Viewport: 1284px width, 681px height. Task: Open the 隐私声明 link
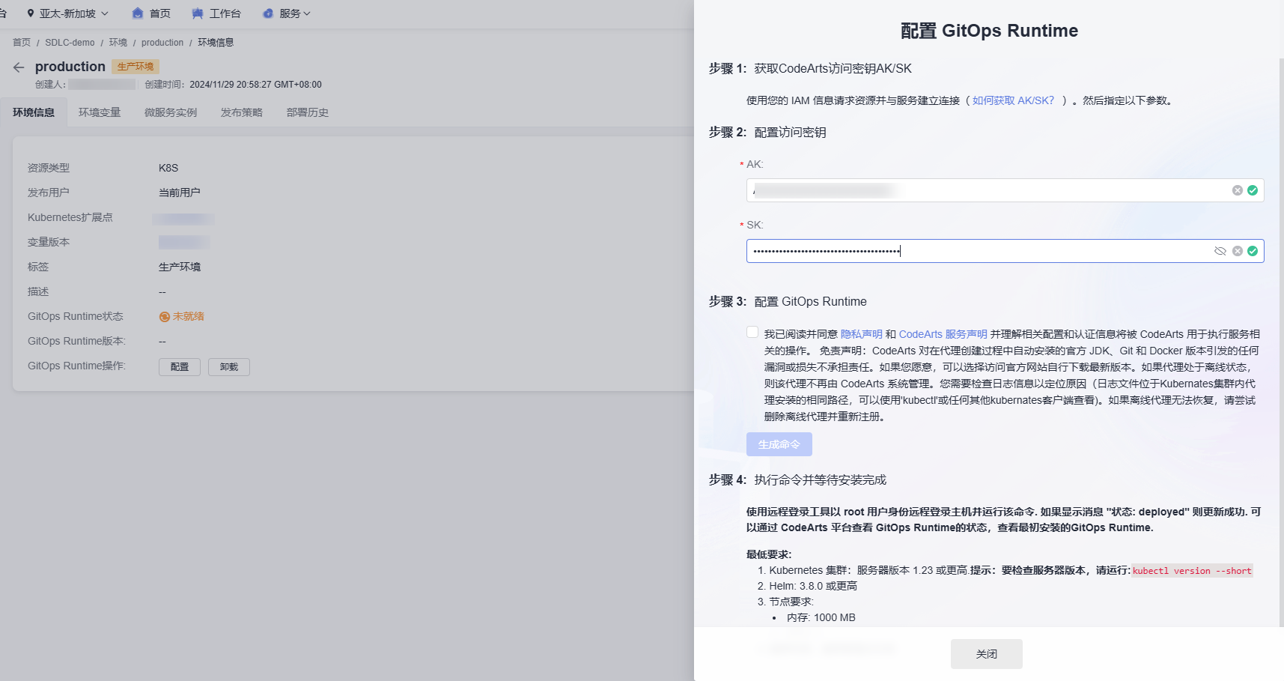pos(862,334)
